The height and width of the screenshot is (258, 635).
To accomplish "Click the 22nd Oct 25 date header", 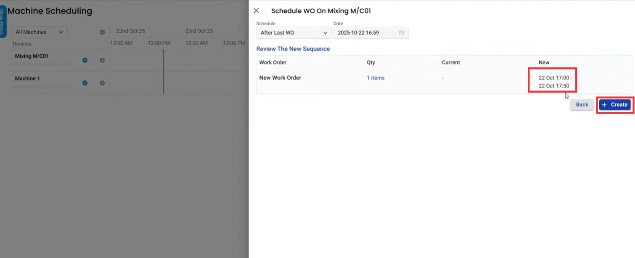I will (x=130, y=31).
